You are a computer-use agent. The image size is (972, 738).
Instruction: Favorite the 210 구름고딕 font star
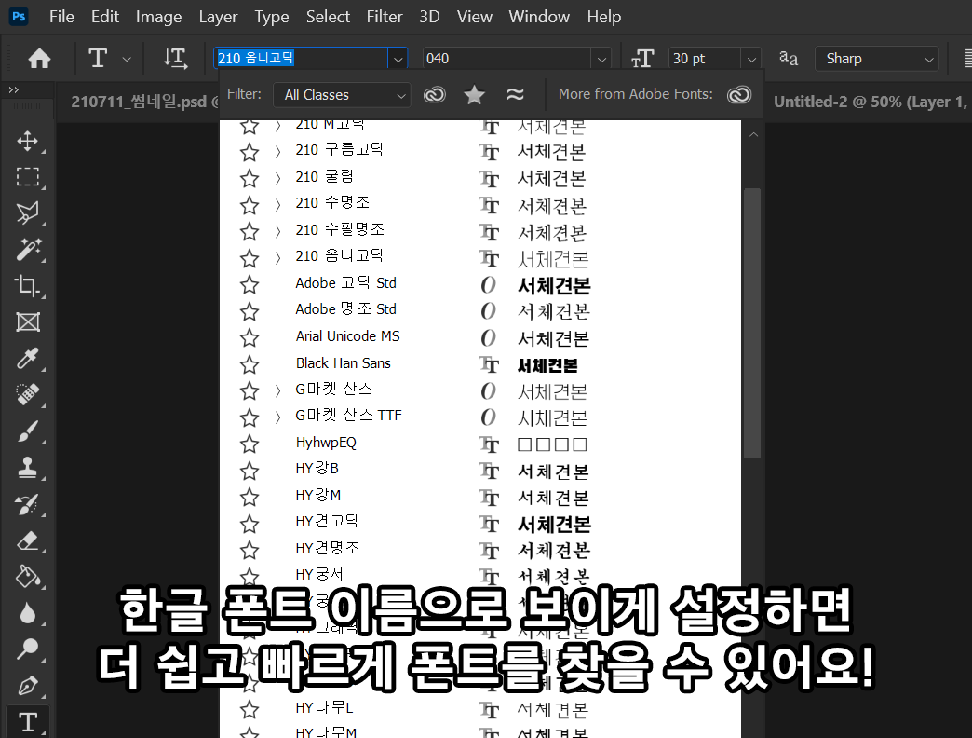[250, 151]
